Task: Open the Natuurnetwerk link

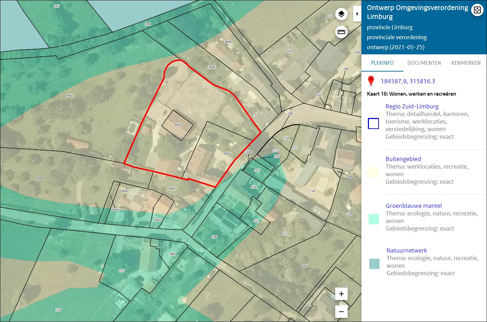Action: [x=407, y=250]
